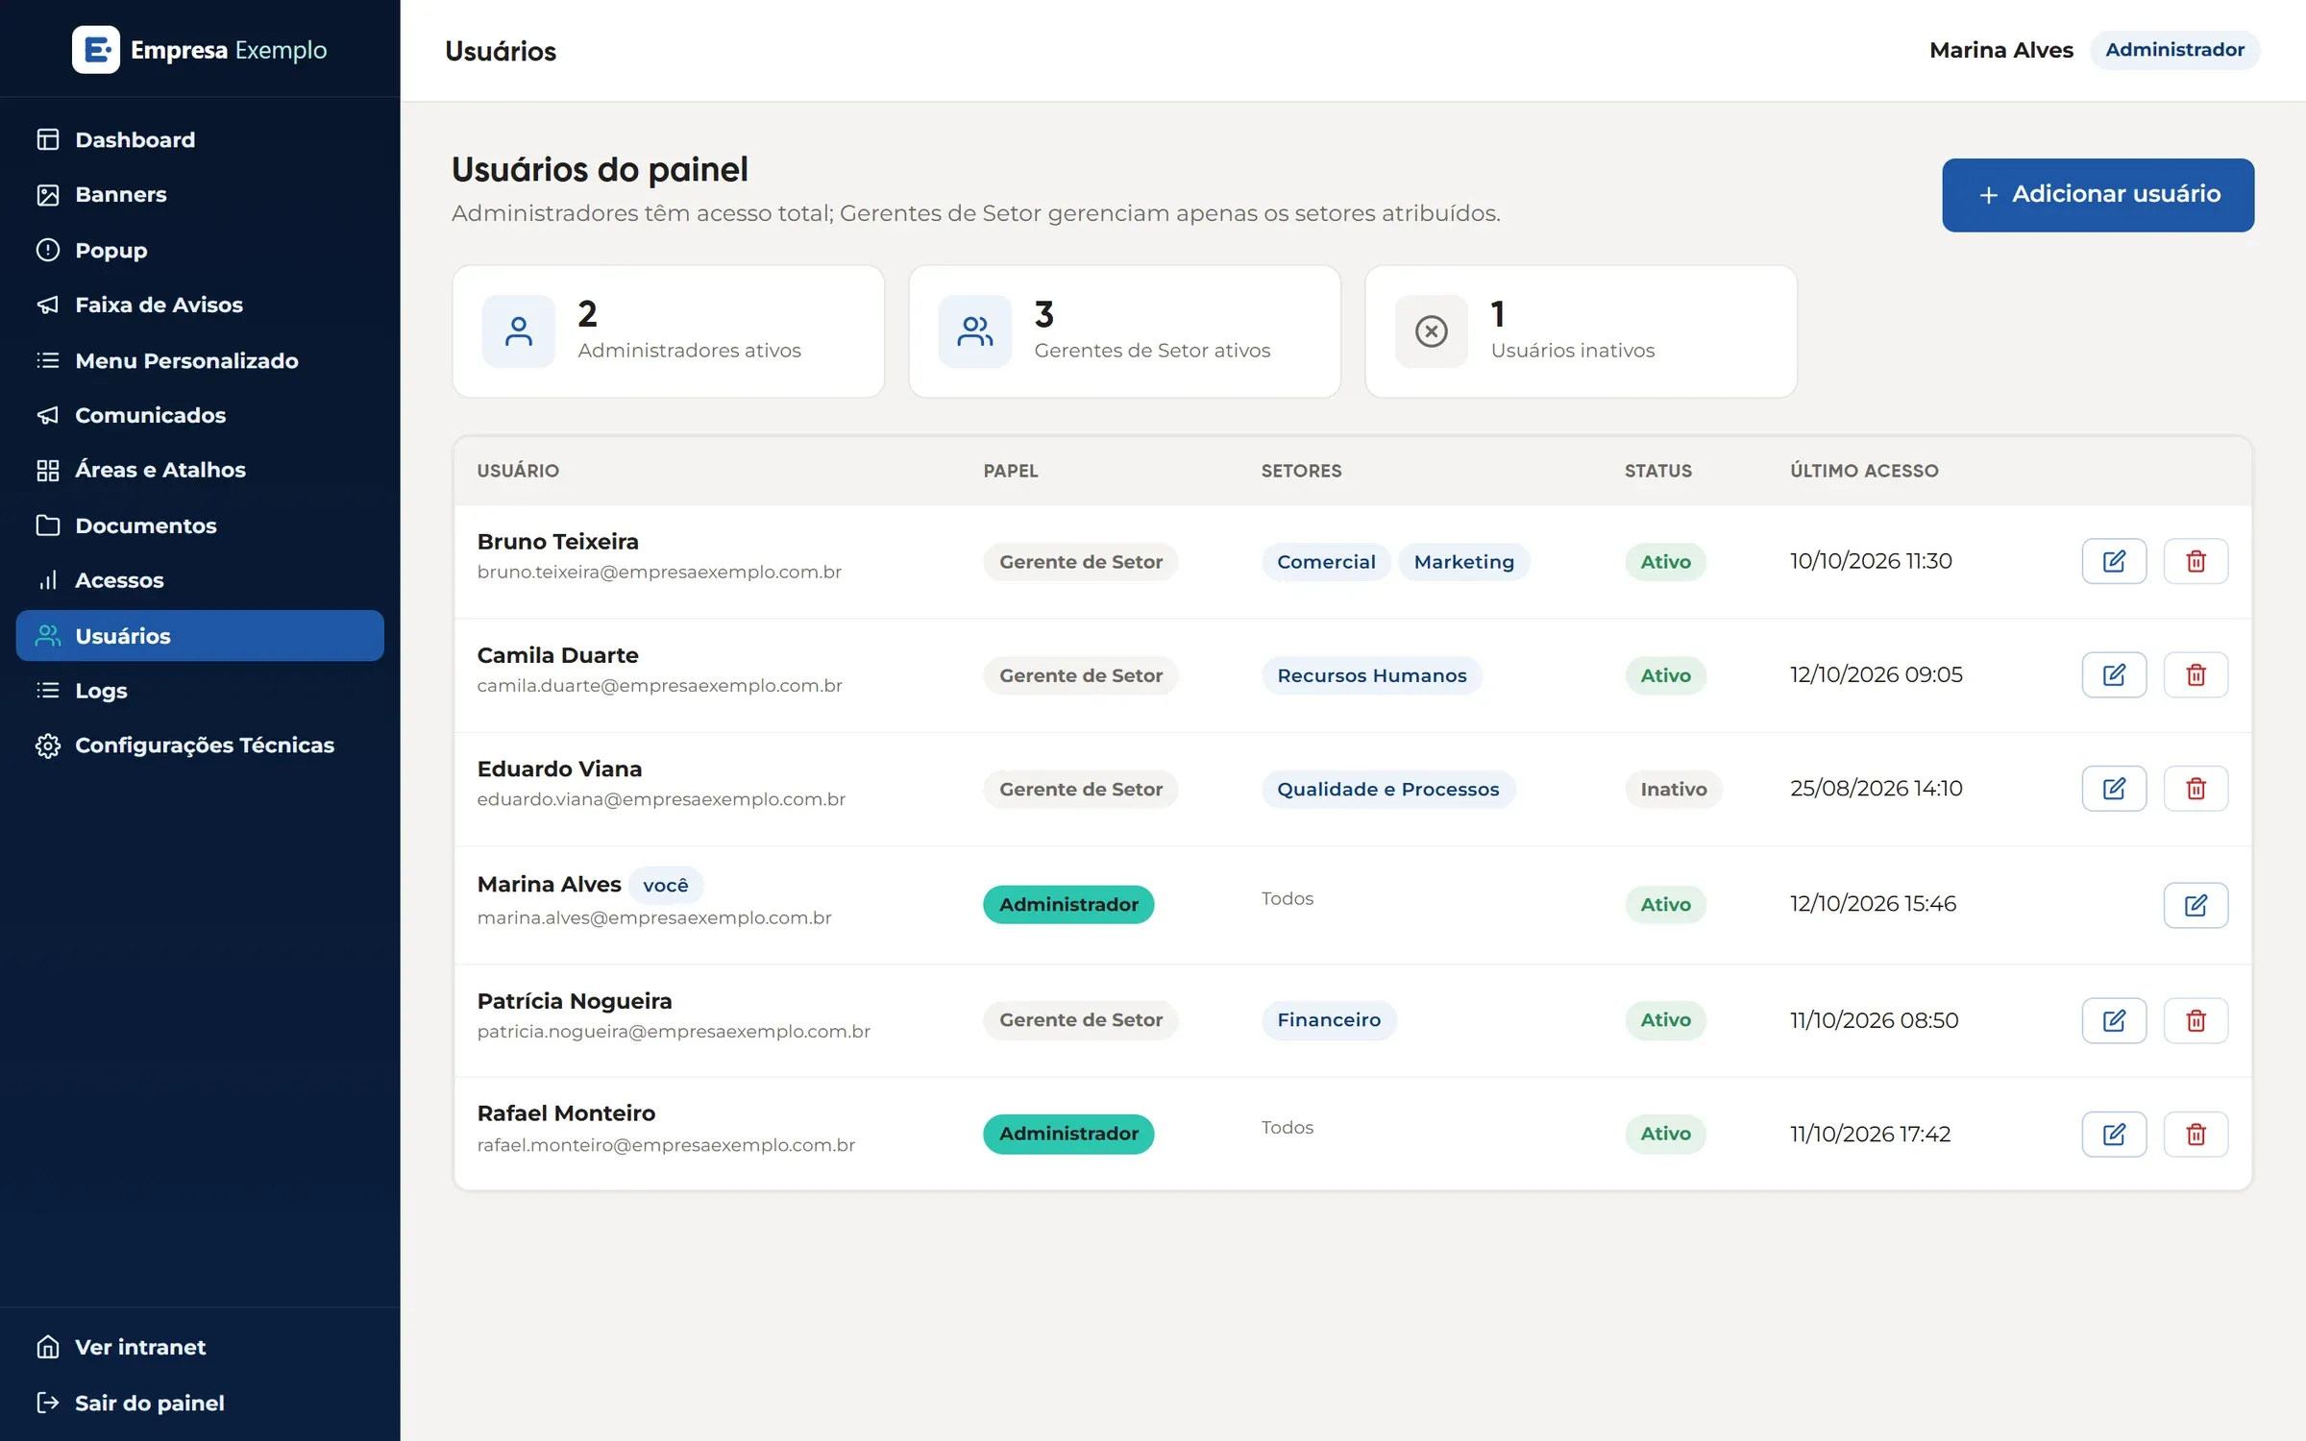Edit Rafael Monteiro's user entry
The width and height of the screenshot is (2306, 1441).
coord(2114,1135)
